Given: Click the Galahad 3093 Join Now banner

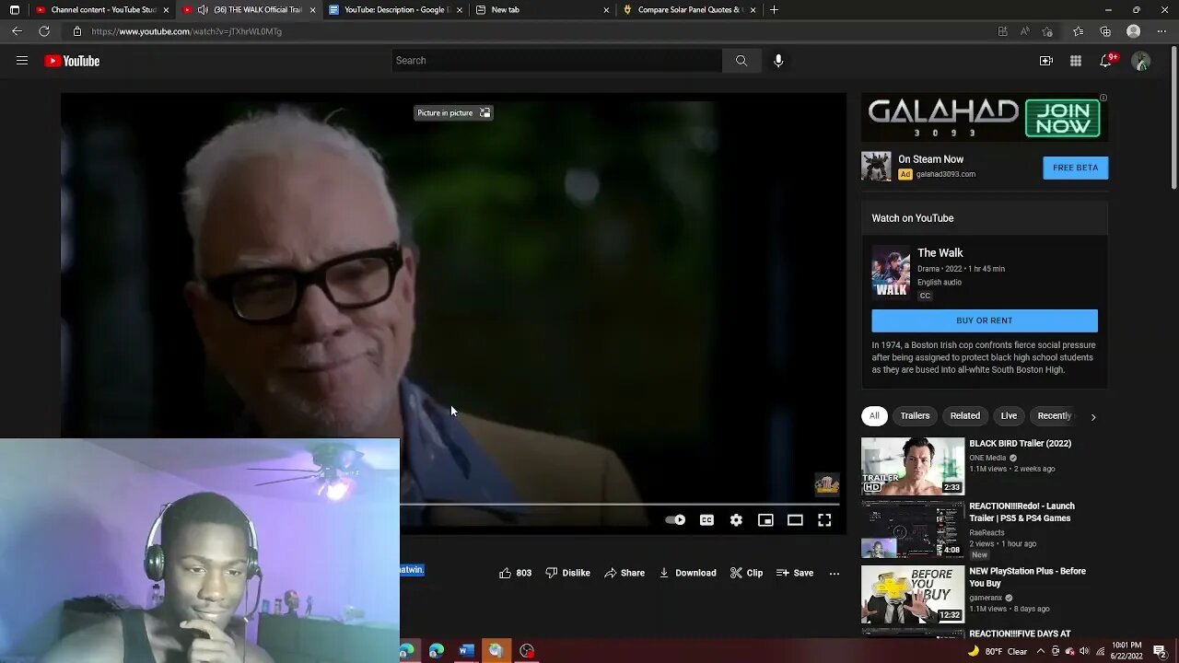Looking at the screenshot, I should click(x=985, y=118).
